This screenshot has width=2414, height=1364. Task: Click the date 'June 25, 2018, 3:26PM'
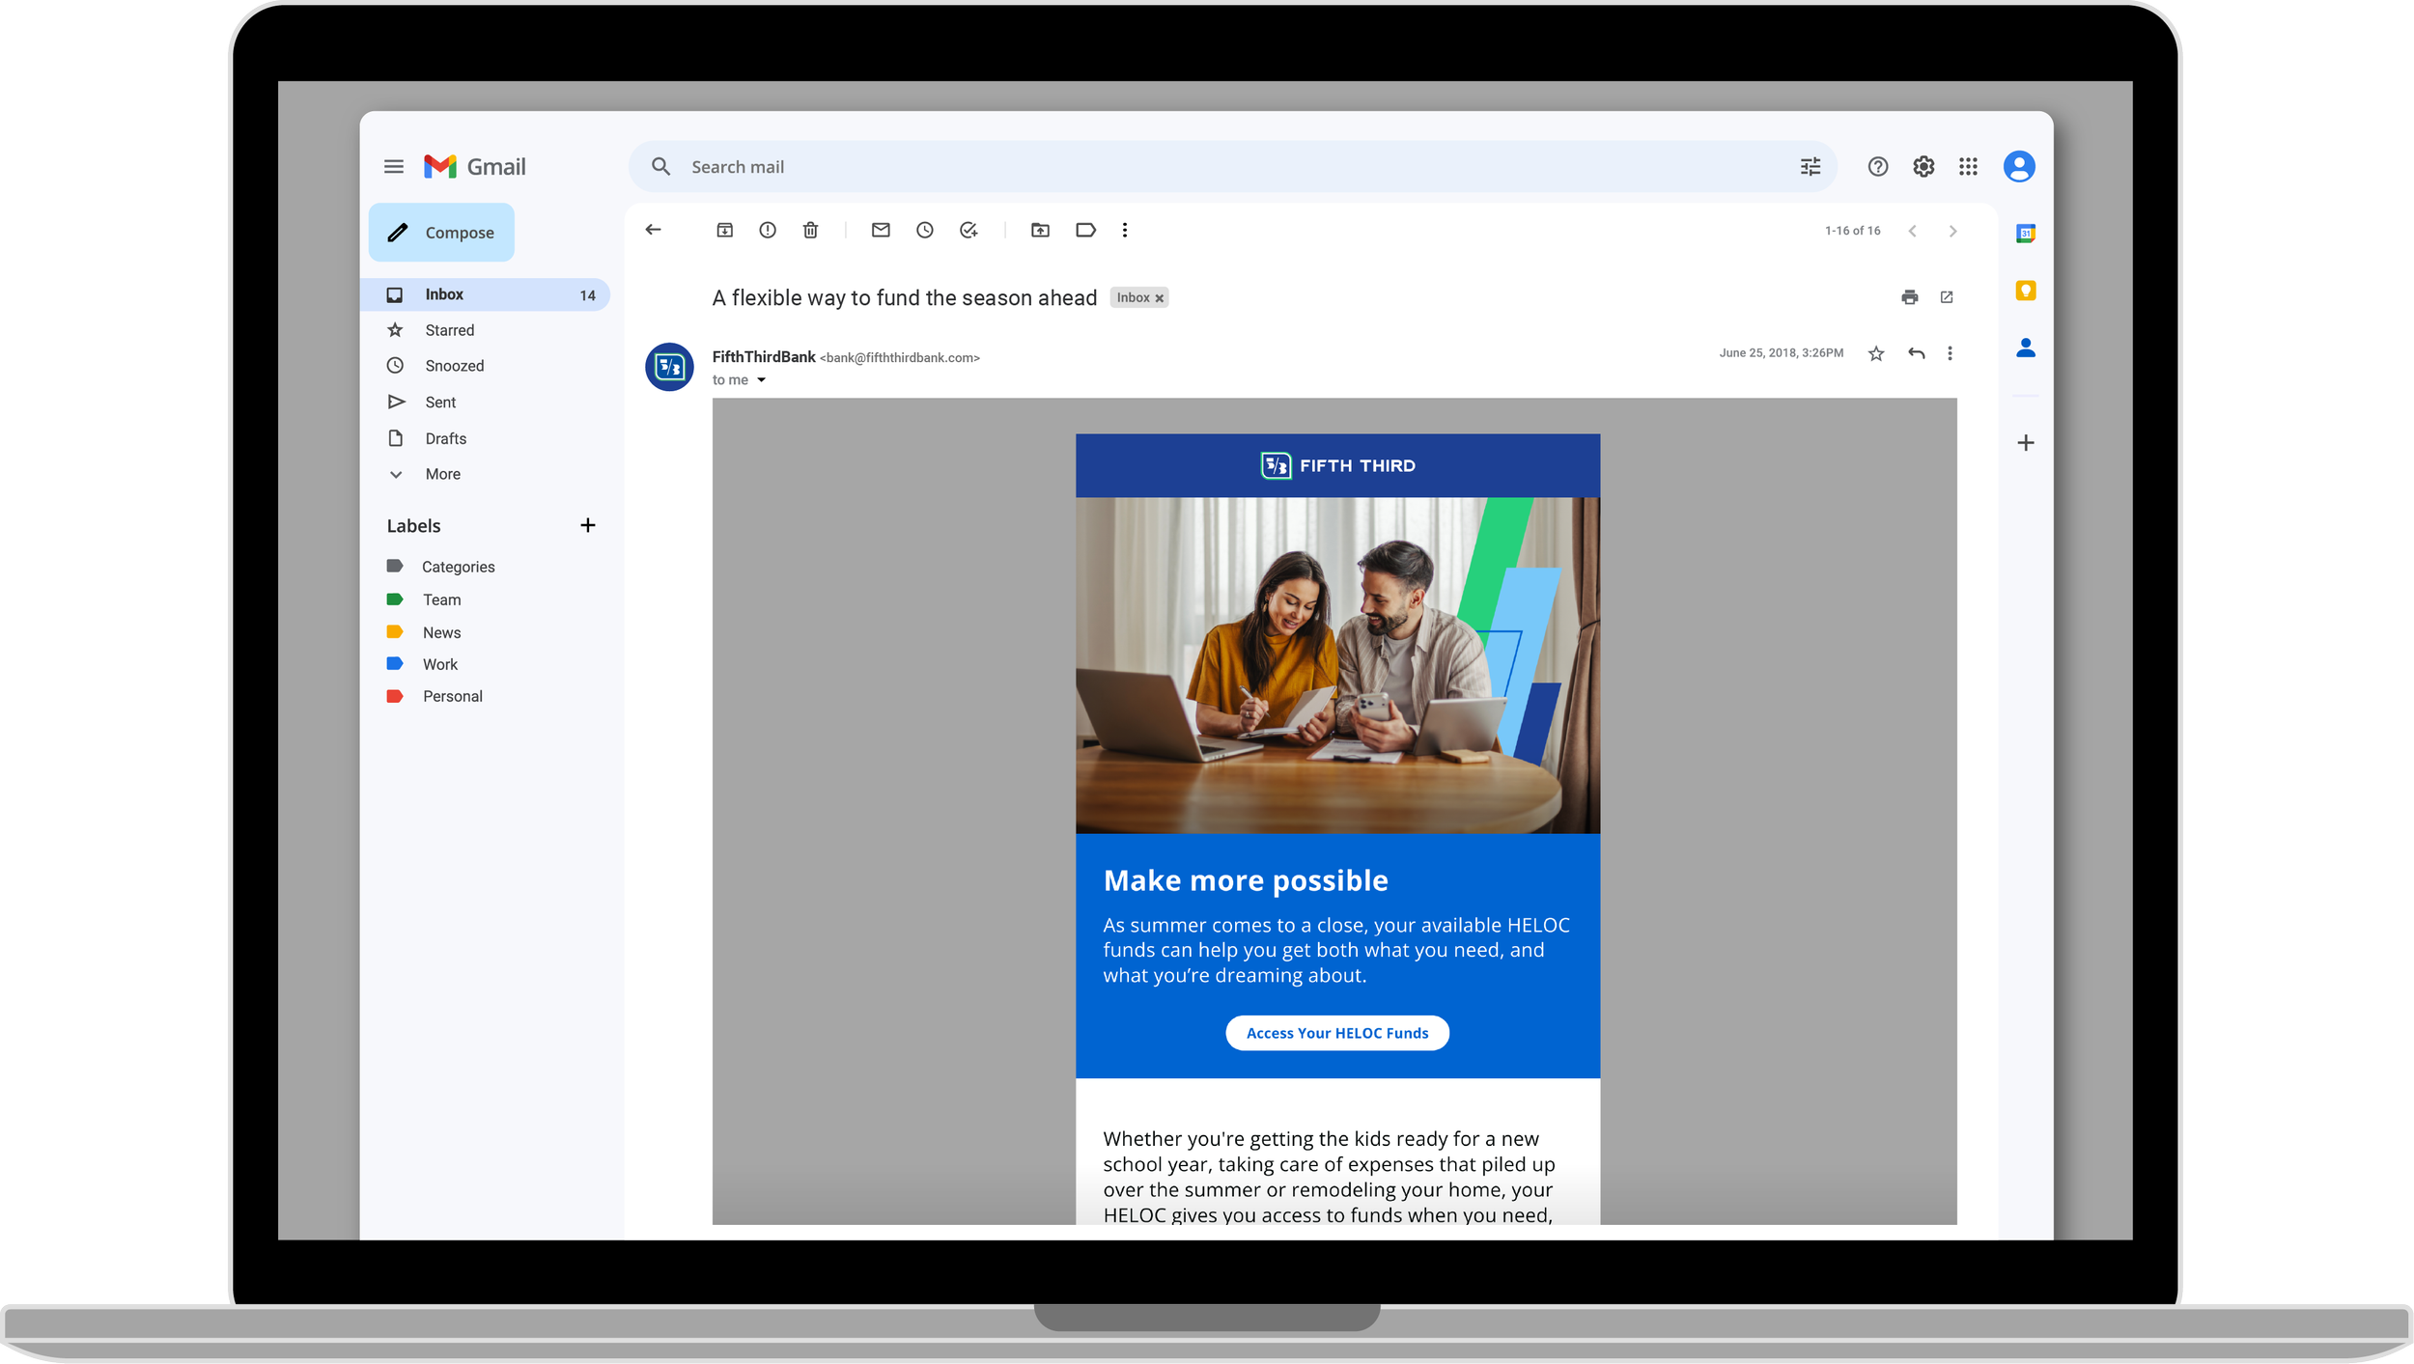tap(1781, 353)
